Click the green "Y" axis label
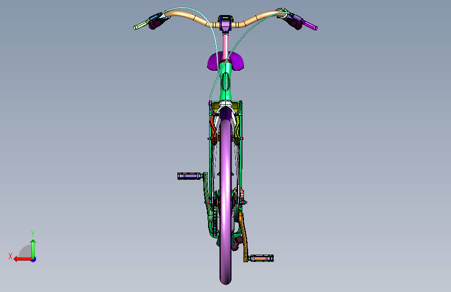 click(33, 233)
